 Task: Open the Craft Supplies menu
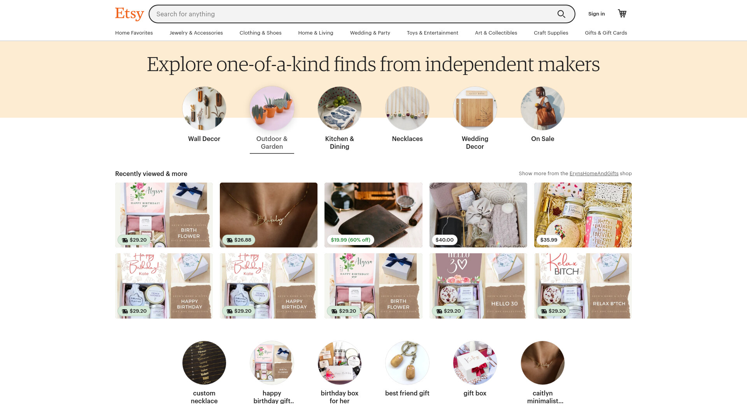click(551, 33)
